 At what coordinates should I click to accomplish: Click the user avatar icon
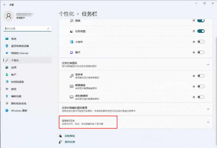point(9,16)
